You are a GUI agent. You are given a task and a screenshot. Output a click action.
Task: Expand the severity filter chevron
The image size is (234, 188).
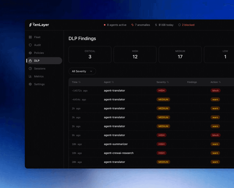point(91,71)
